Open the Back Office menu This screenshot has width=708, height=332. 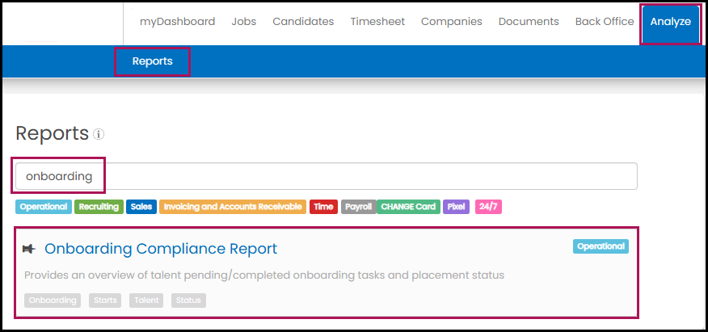605,22
